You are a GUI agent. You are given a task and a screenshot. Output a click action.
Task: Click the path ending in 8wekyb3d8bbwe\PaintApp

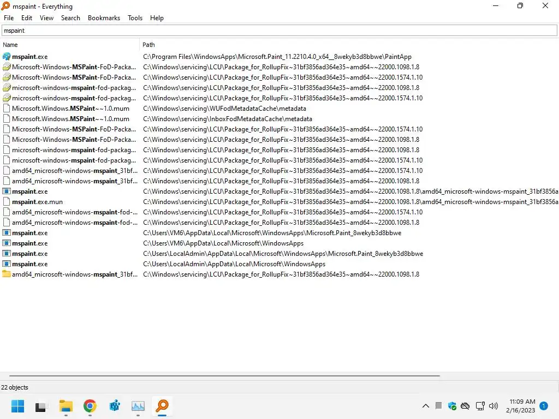coord(277,57)
